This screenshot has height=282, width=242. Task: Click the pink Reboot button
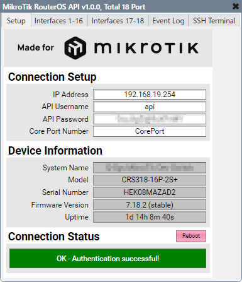[191, 236]
